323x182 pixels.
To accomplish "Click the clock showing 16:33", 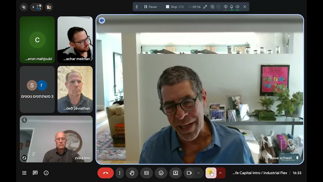I will point(297,173).
